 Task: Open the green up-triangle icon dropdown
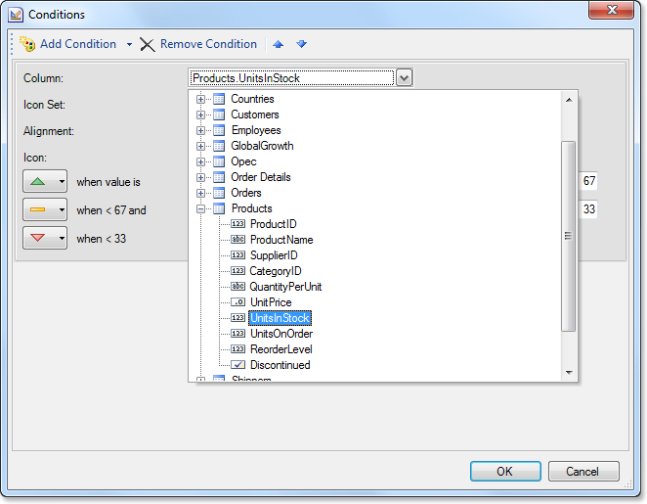point(45,181)
